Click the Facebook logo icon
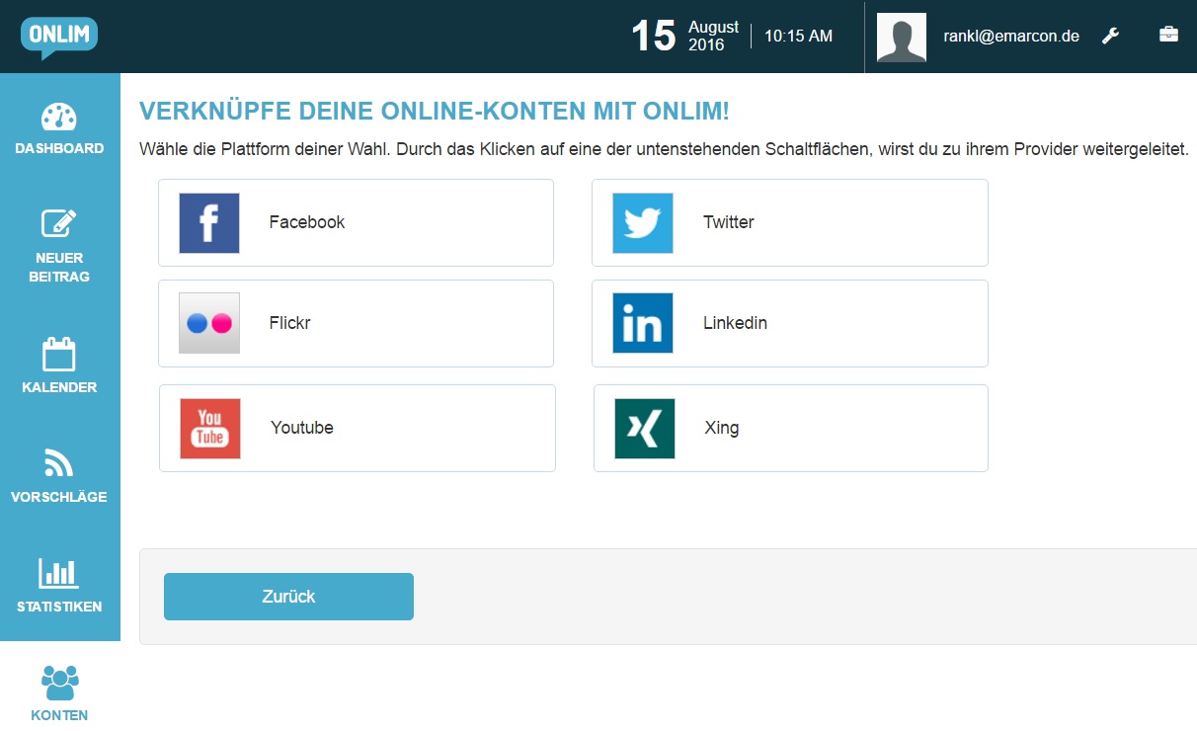1197x731 pixels. pos(209,223)
